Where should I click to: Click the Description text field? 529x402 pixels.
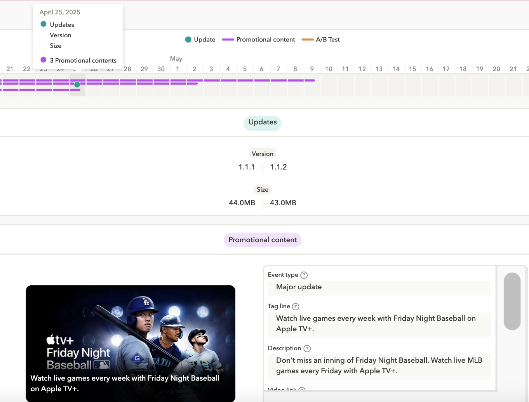(x=379, y=366)
